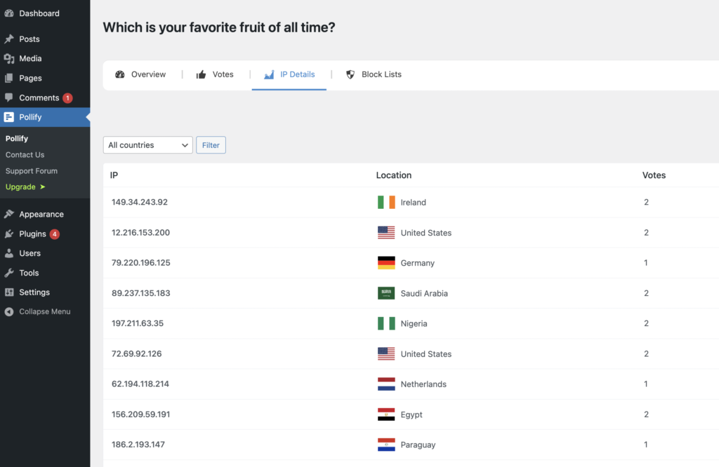
Task: Click IP address 12.216.153.200
Action: (140, 233)
